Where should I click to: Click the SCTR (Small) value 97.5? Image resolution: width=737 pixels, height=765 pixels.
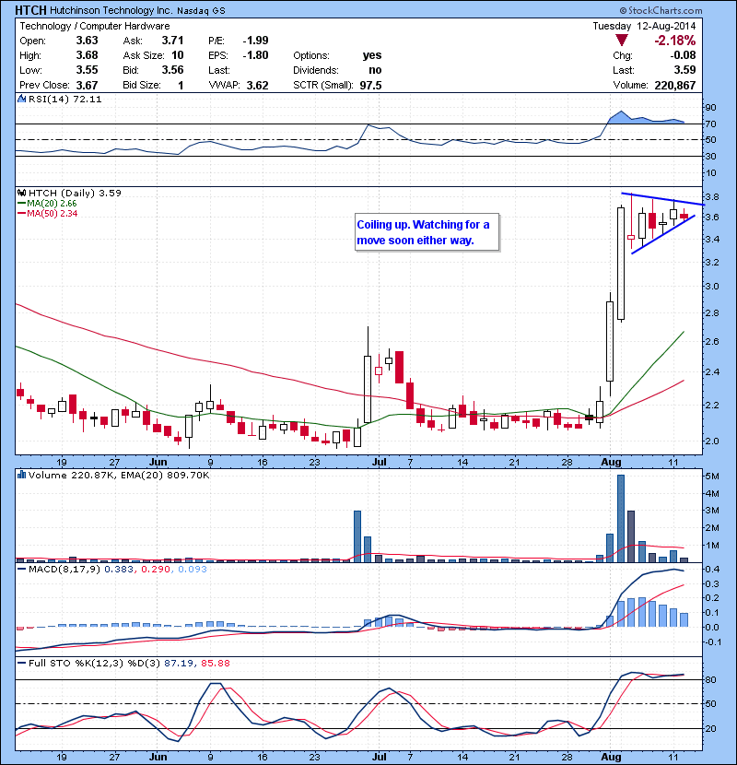pos(370,86)
